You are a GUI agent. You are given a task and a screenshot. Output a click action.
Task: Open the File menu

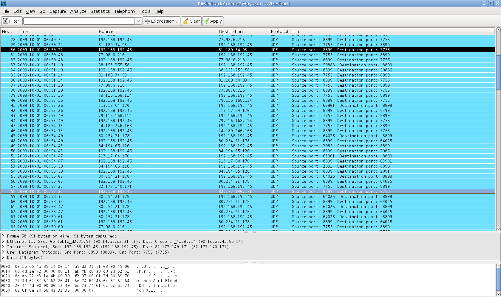6,11
